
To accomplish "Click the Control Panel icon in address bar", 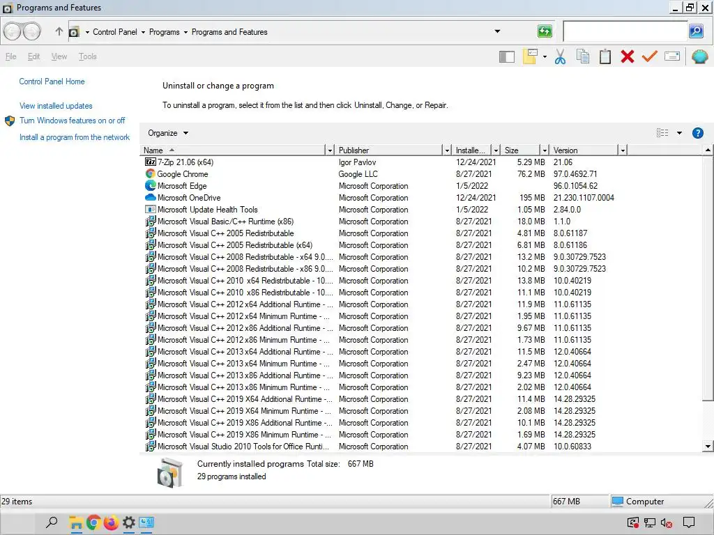I will (x=74, y=32).
